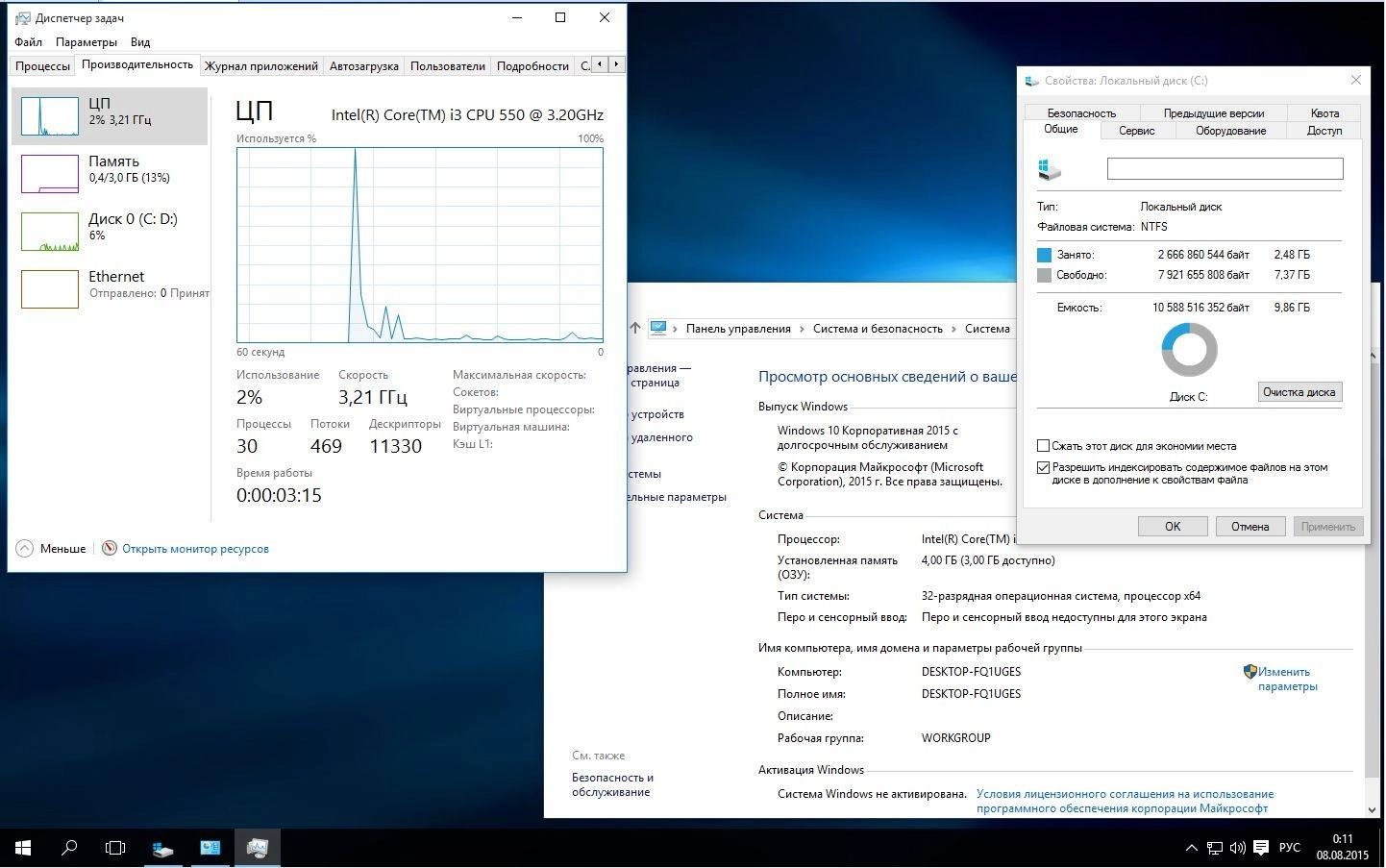Click the disk label input field

pos(1225,169)
